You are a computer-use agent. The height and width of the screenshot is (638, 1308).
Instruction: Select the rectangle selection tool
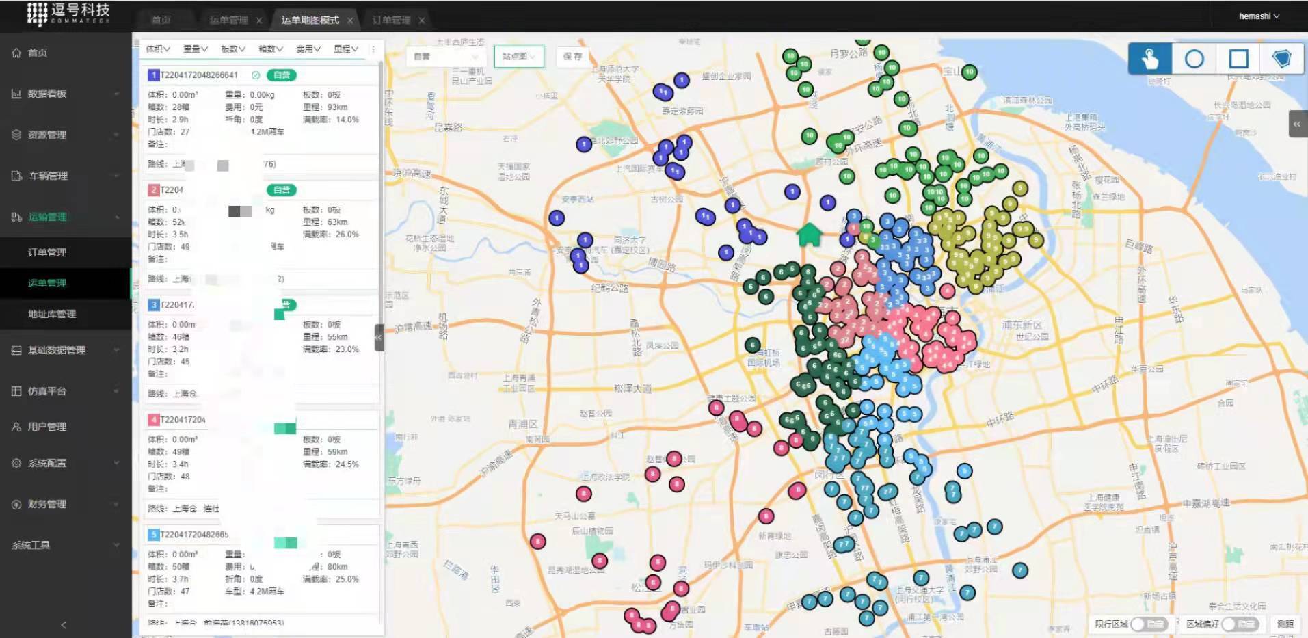[1238, 59]
